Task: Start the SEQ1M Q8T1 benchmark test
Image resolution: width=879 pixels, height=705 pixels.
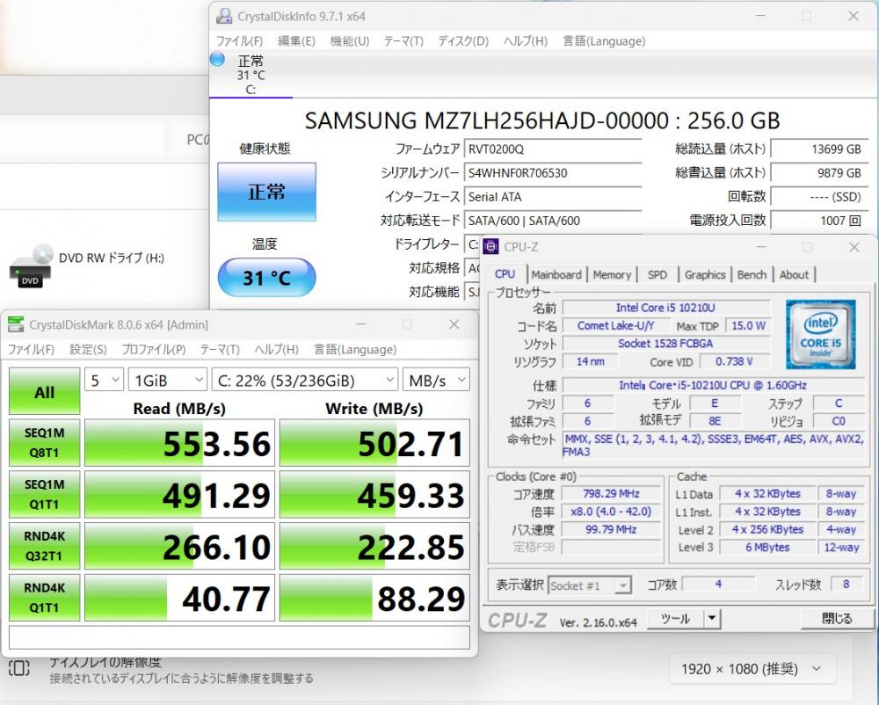Action: (44, 442)
